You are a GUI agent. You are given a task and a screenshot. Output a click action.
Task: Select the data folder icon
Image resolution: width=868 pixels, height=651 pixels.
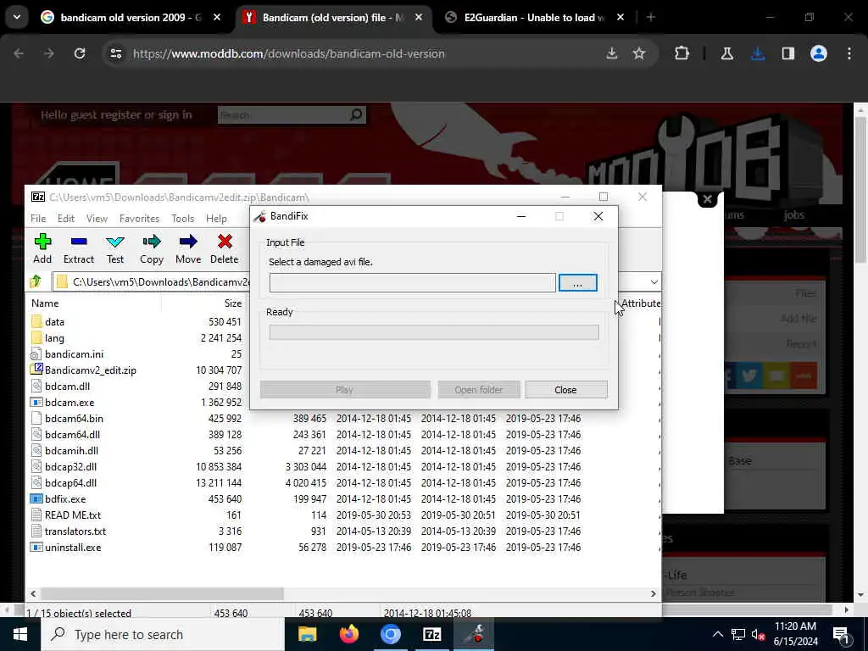click(36, 321)
